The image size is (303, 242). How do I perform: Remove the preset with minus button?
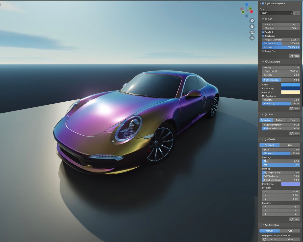coord(298,13)
